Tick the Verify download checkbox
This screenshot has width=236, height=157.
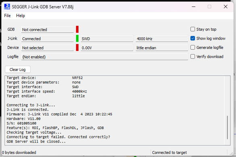193,56
